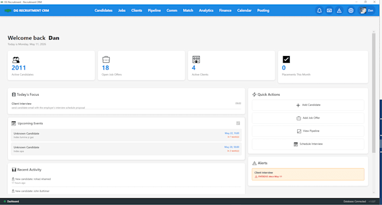Open the Calendar section
Viewport: 382px width, 205px height.
[x=244, y=11]
